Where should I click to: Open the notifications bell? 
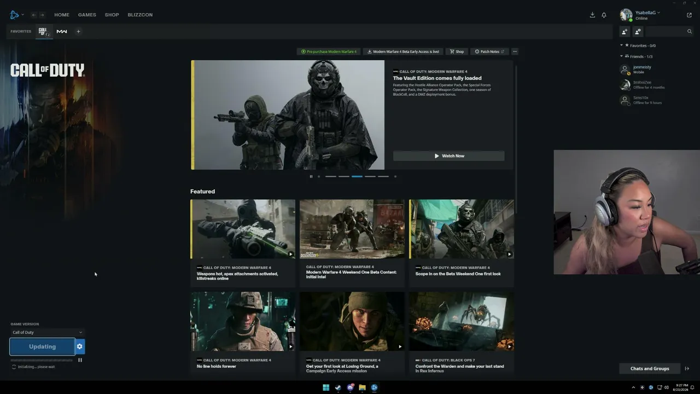point(604,15)
